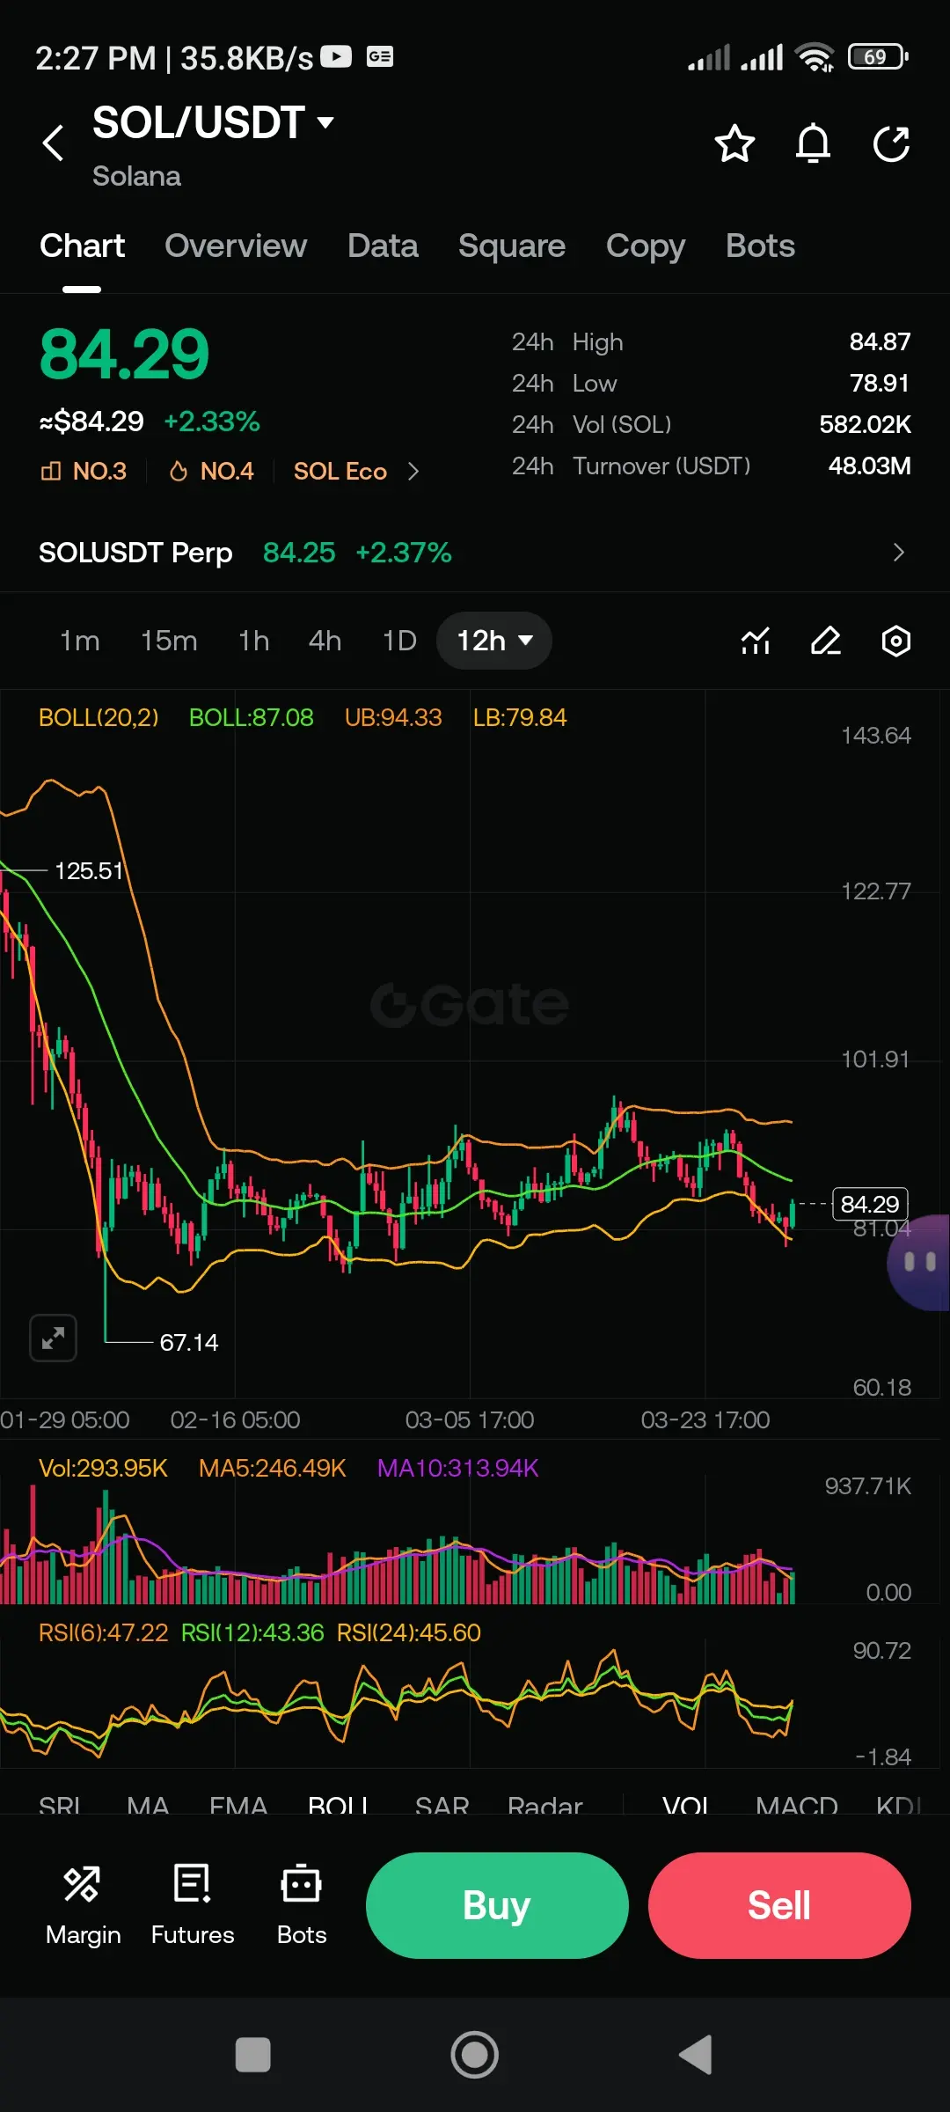
Task: Open the NO.4 hot ranking tag
Action: click(211, 472)
